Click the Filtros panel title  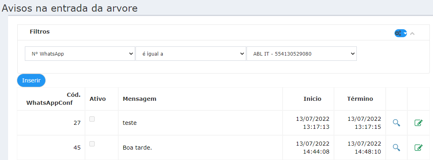tap(40, 32)
